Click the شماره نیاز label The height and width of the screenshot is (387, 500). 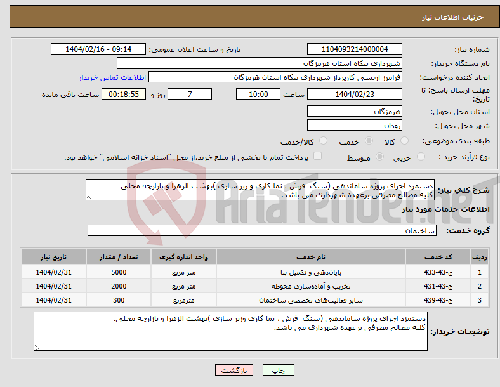(472, 49)
